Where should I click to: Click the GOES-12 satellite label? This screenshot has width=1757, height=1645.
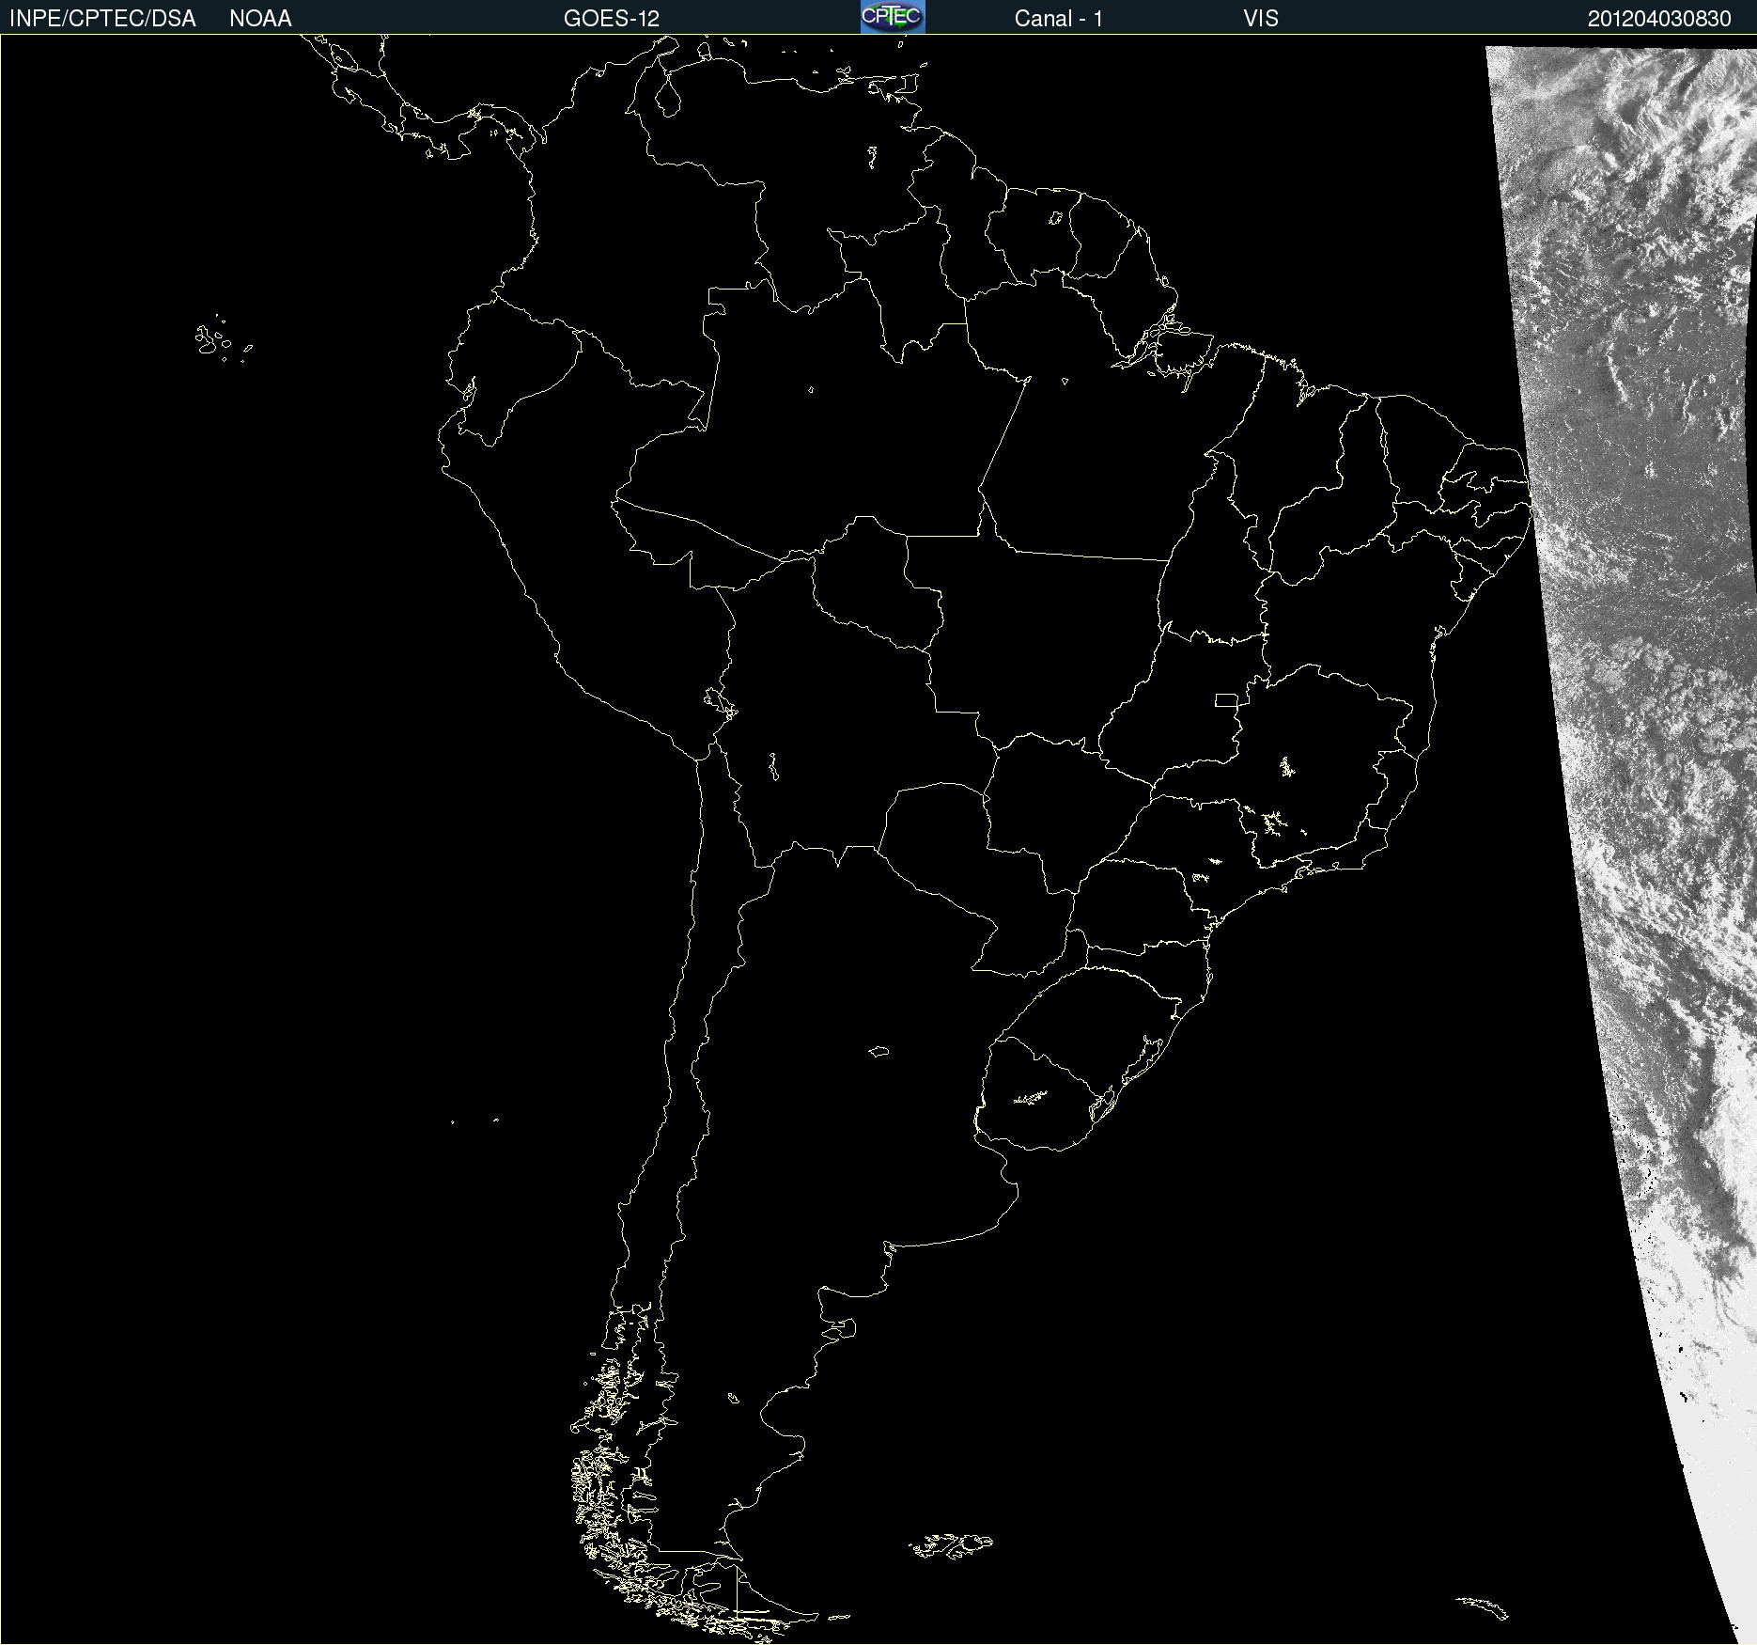click(612, 19)
